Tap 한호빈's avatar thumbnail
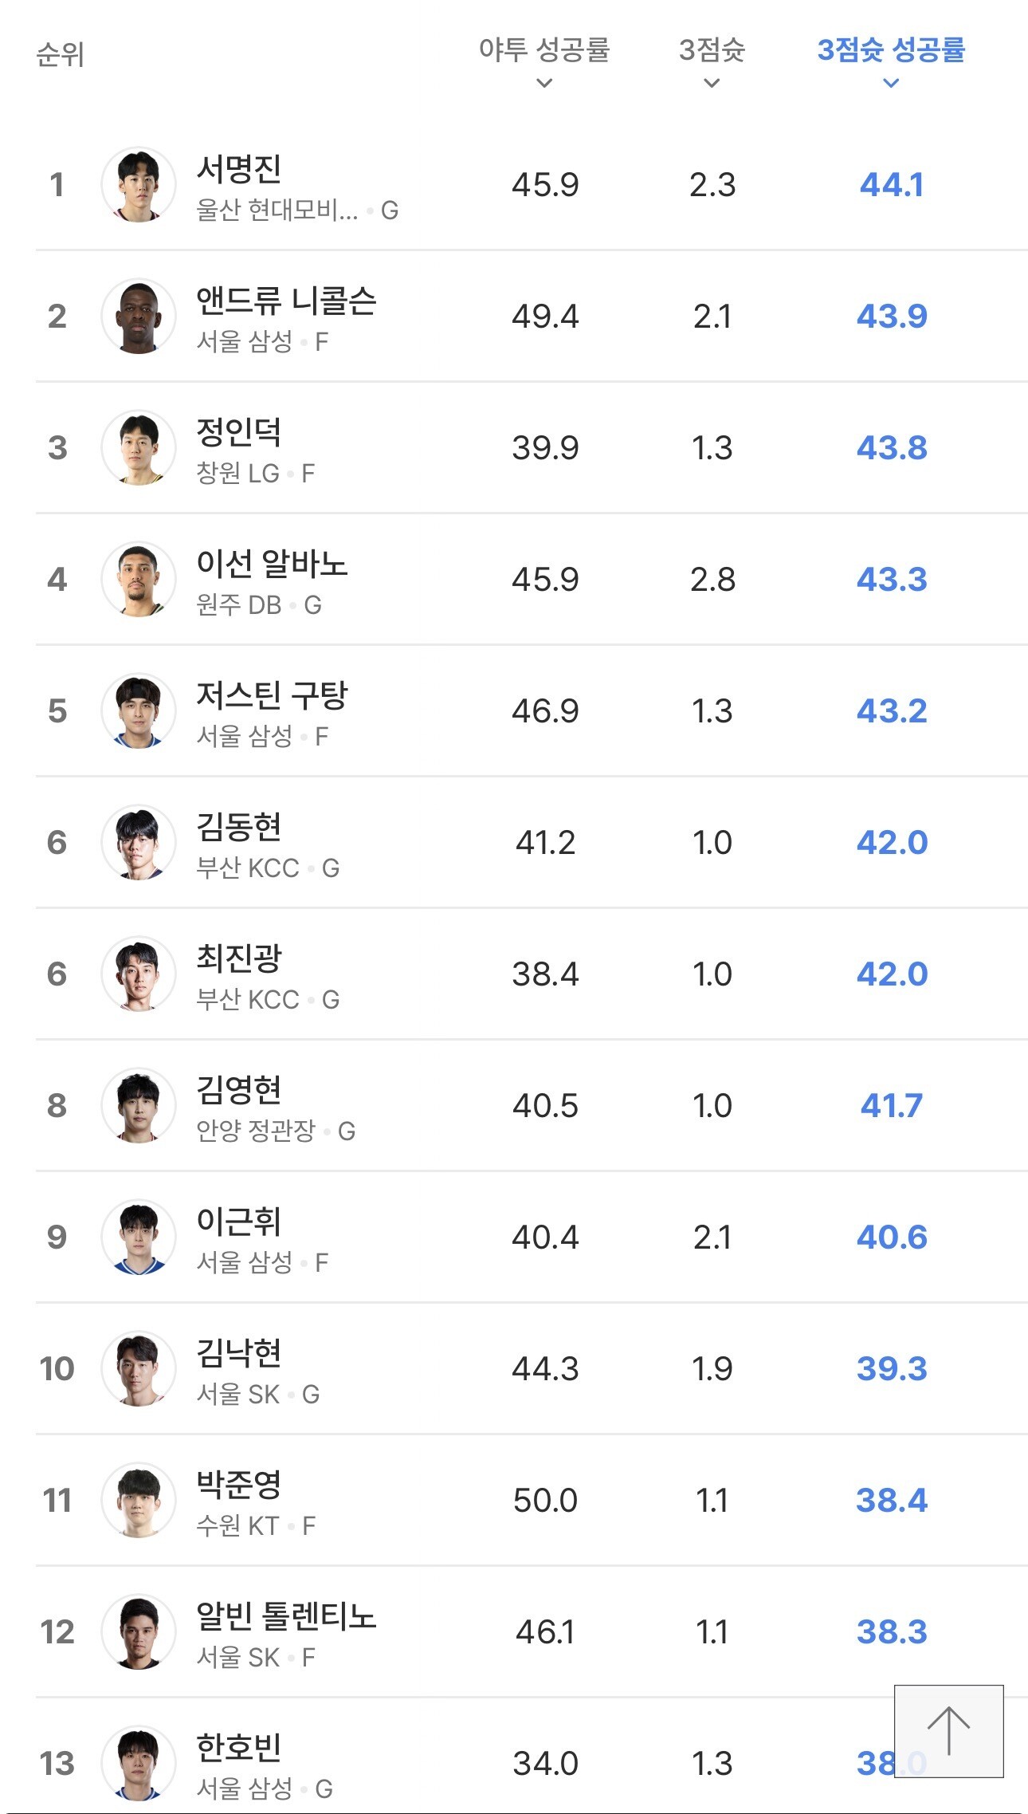The height and width of the screenshot is (1814, 1028). coord(139,1763)
